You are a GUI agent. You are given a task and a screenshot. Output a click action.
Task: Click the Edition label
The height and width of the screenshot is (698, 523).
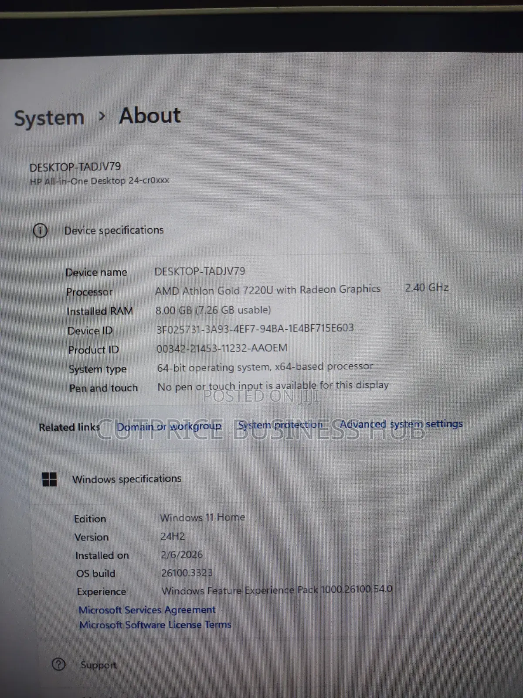point(90,519)
